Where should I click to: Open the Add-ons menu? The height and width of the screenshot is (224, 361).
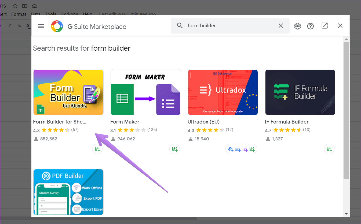[x=70, y=14]
